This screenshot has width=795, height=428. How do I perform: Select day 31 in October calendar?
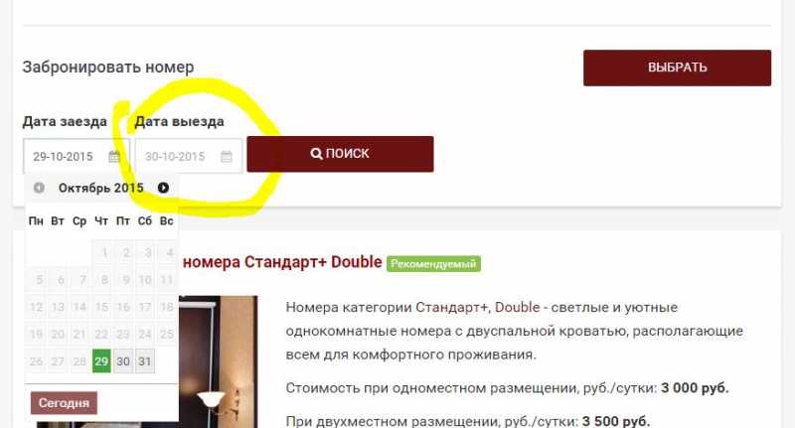145,361
